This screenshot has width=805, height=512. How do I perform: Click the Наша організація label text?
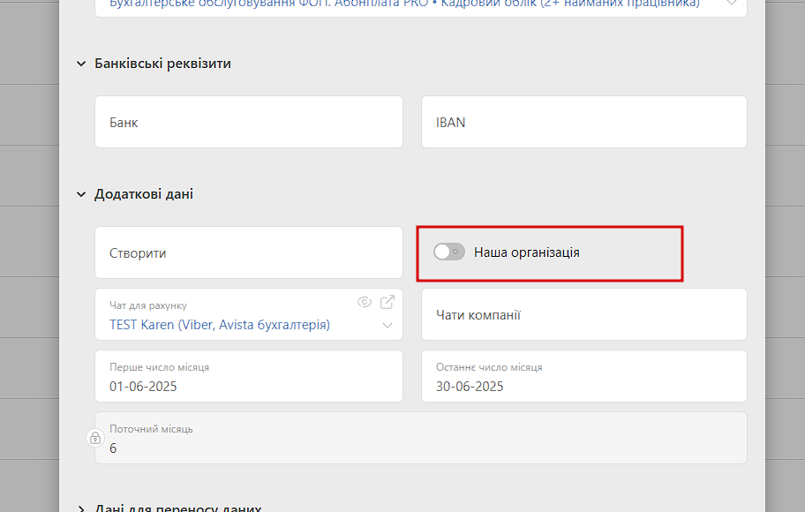pyautogui.click(x=527, y=252)
